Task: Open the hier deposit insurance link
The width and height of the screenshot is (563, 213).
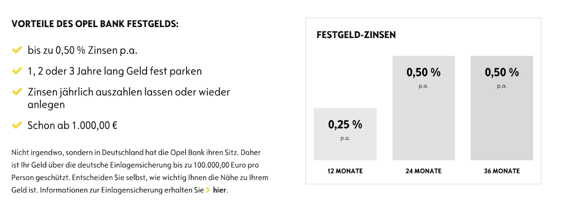Action: (x=220, y=190)
